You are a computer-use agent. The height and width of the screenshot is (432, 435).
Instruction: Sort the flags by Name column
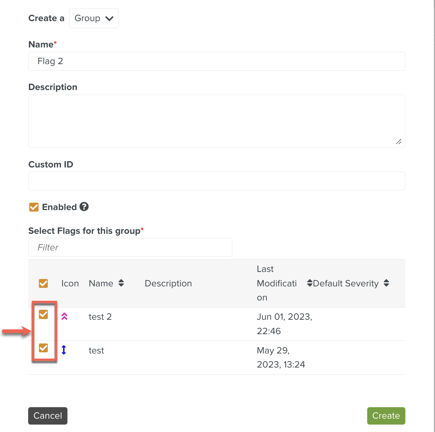pos(121,283)
